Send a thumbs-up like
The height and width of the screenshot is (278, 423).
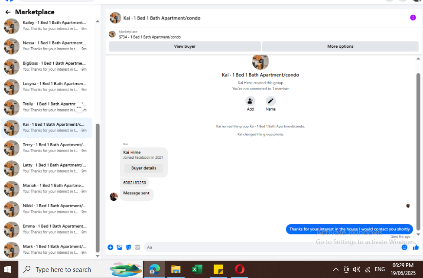click(x=416, y=247)
